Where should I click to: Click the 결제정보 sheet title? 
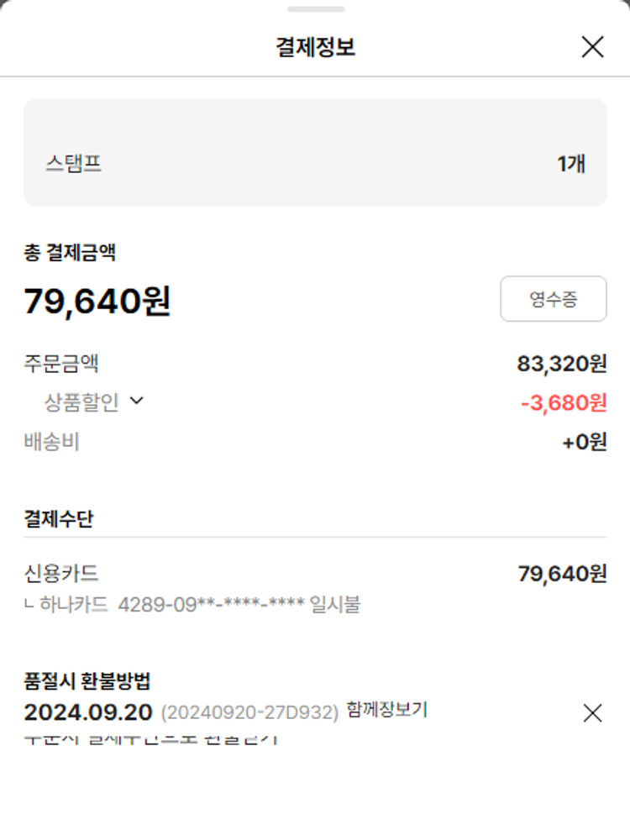315,47
